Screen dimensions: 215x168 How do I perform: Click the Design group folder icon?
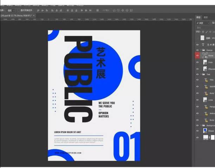tap(204, 50)
